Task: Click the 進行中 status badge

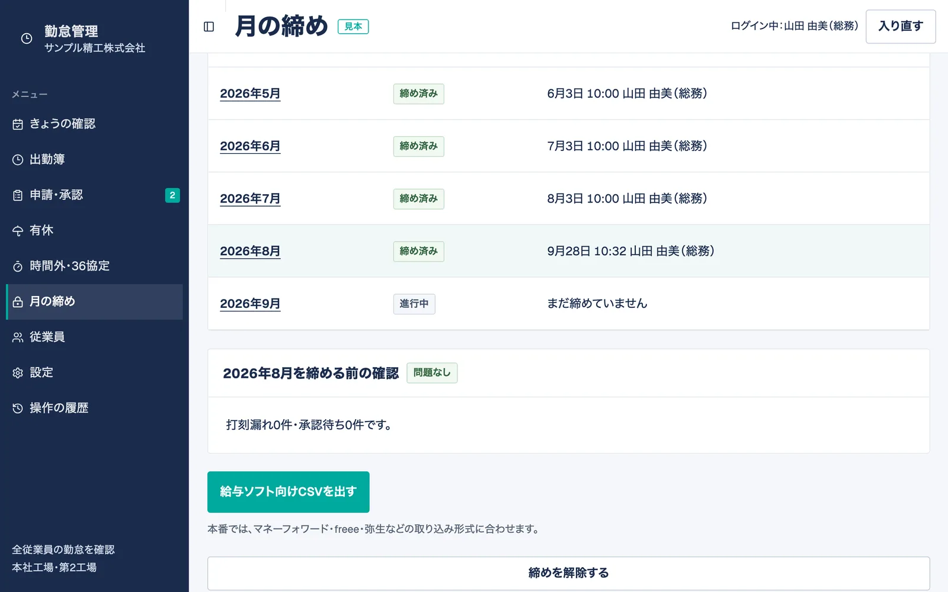Action: (414, 304)
